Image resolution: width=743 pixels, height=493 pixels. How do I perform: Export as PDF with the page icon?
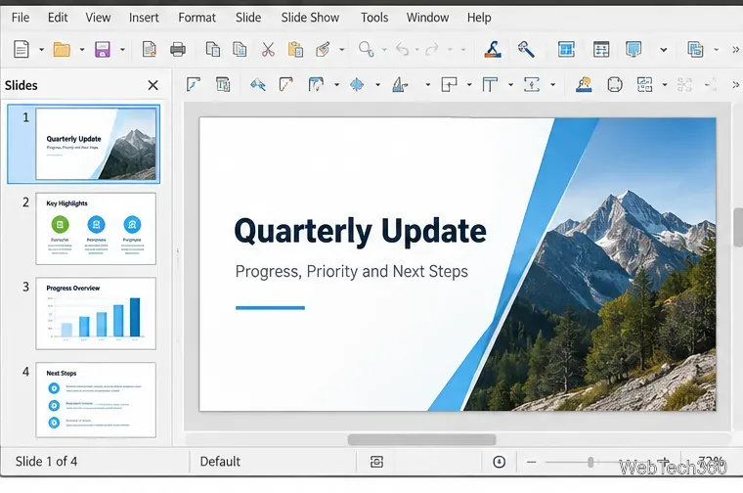[149, 49]
